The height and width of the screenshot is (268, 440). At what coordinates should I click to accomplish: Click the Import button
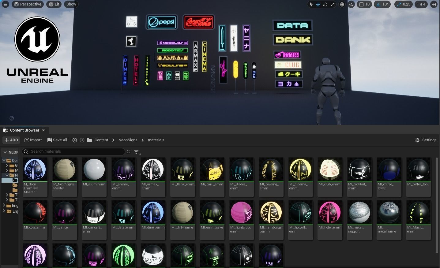33,140
